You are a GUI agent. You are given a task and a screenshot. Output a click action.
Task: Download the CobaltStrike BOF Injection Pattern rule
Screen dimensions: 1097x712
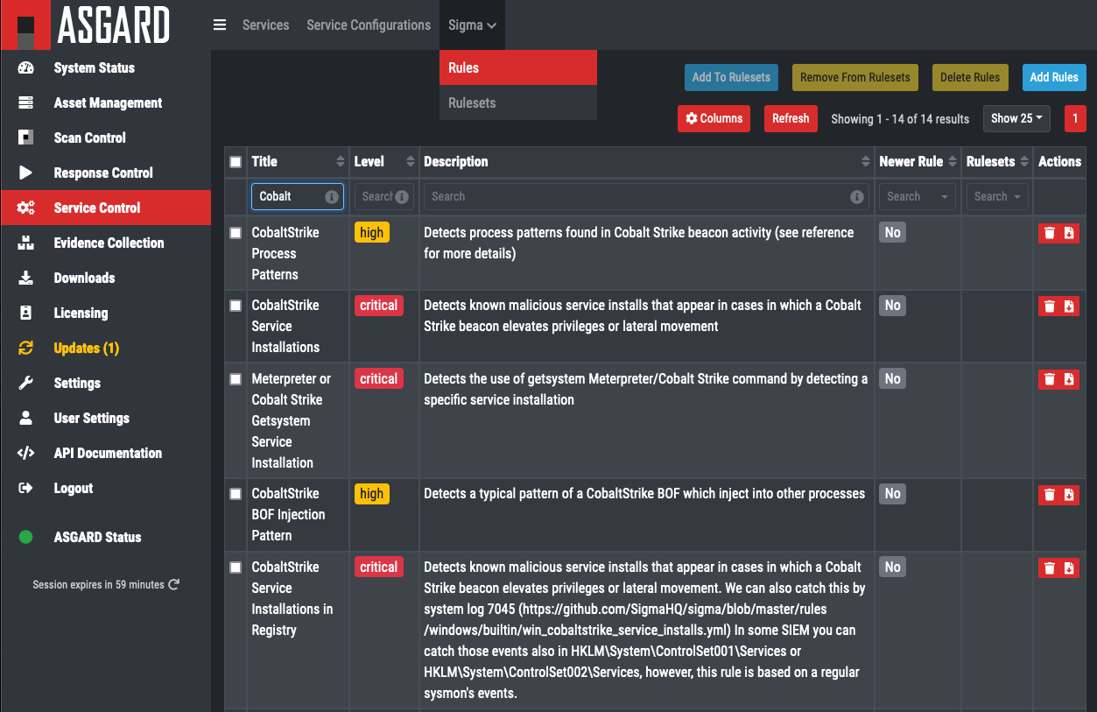click(x=1069, y=495)
